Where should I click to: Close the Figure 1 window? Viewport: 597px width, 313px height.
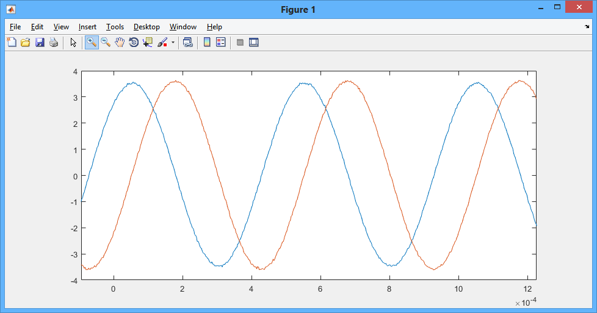click(x=579, y=7)
